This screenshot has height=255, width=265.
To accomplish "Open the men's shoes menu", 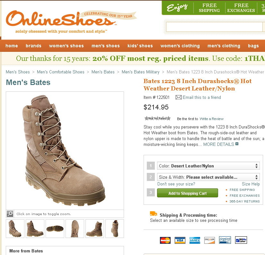I will tap(106, 46).
